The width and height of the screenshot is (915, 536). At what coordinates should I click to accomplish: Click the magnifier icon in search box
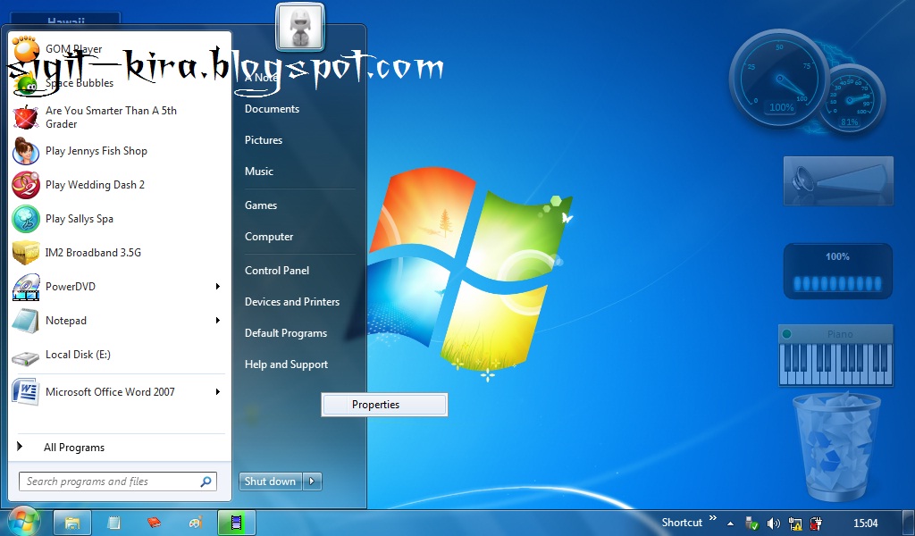[206, 482]
